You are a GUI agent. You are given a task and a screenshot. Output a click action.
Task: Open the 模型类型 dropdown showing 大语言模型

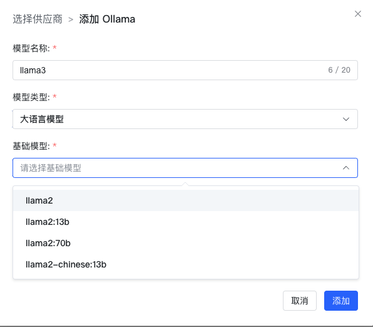(185, 119)
